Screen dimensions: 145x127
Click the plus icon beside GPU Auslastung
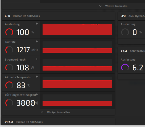37,24
